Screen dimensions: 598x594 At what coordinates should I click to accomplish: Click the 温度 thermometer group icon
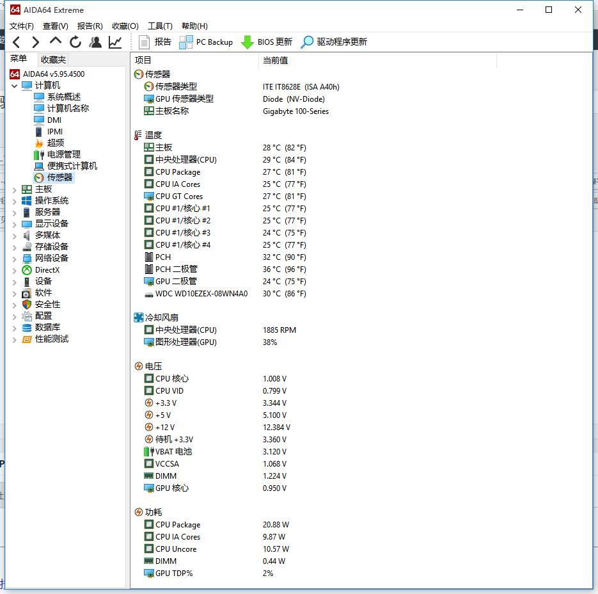click(x=138, y=135)
